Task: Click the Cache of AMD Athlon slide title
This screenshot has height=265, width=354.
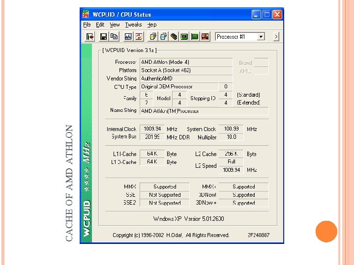Action: (x=69, y=183)
